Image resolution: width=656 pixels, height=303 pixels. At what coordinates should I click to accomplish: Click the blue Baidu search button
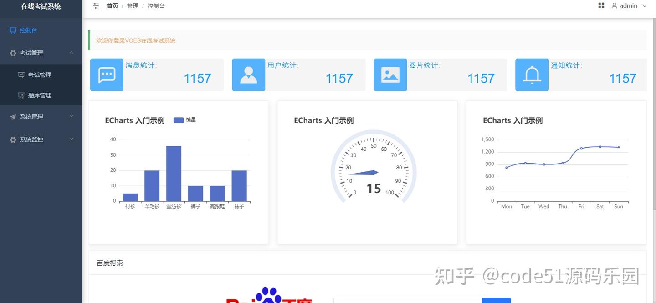[x=497, y=300]
